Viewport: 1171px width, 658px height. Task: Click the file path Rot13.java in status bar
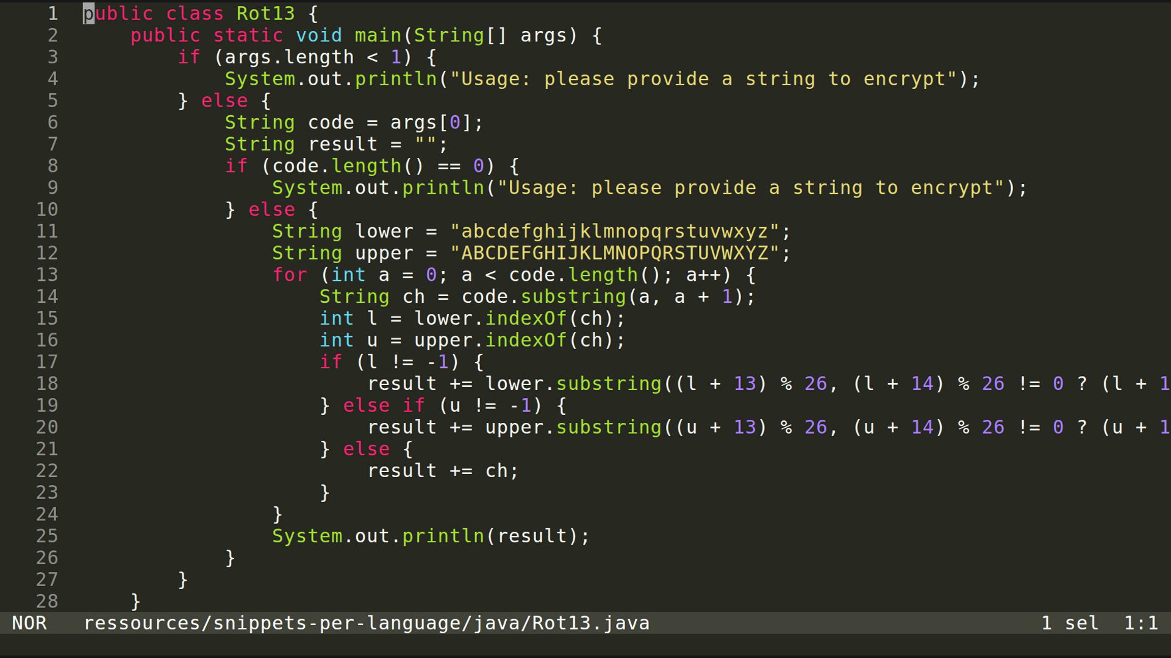366,623
